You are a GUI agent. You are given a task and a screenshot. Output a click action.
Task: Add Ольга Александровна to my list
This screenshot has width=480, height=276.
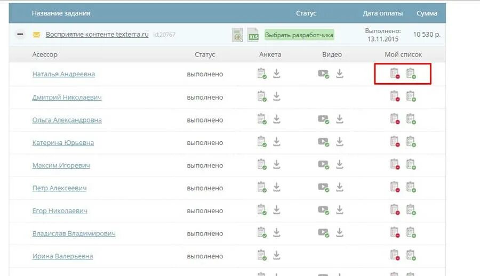click(411, 119)
